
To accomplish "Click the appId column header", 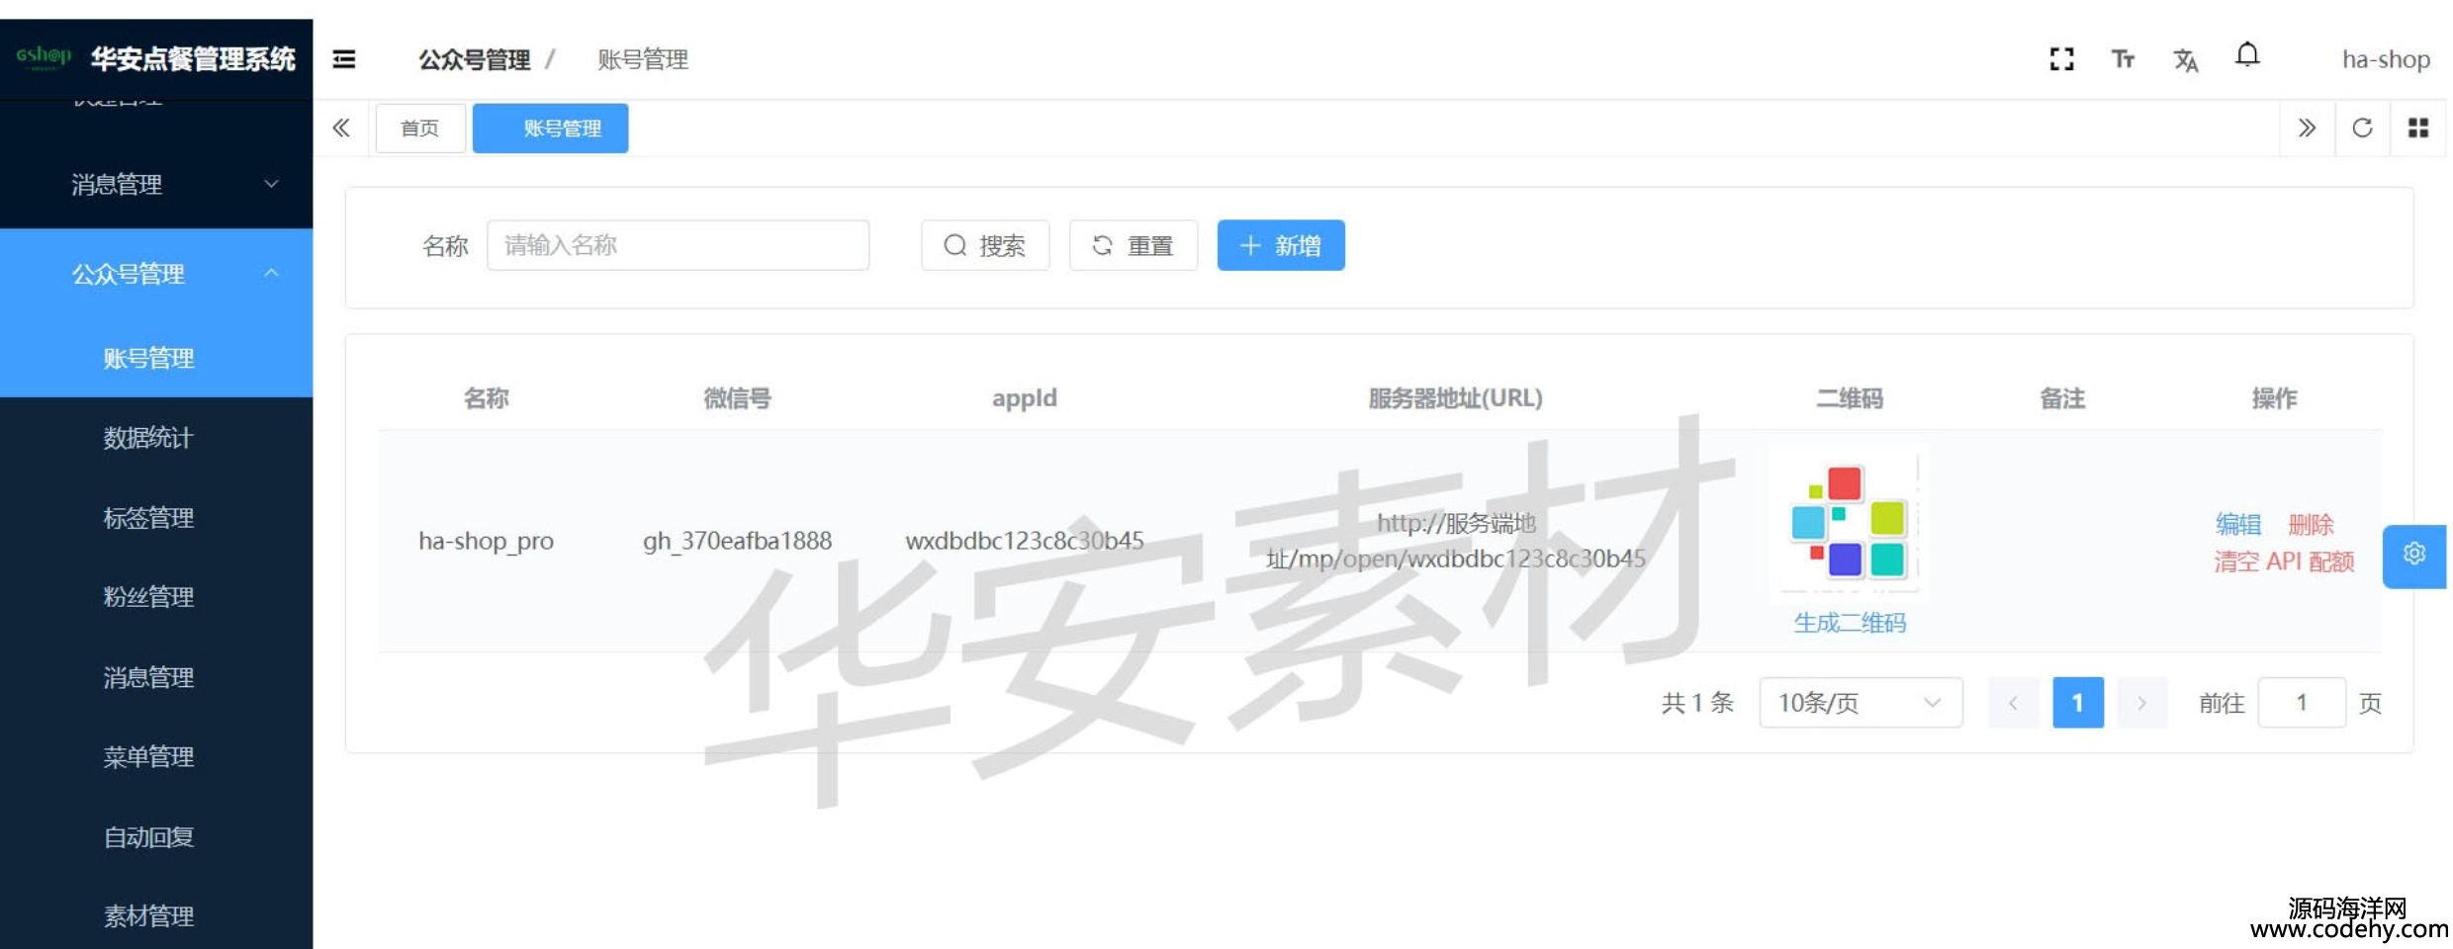I will click(1024, 398).
